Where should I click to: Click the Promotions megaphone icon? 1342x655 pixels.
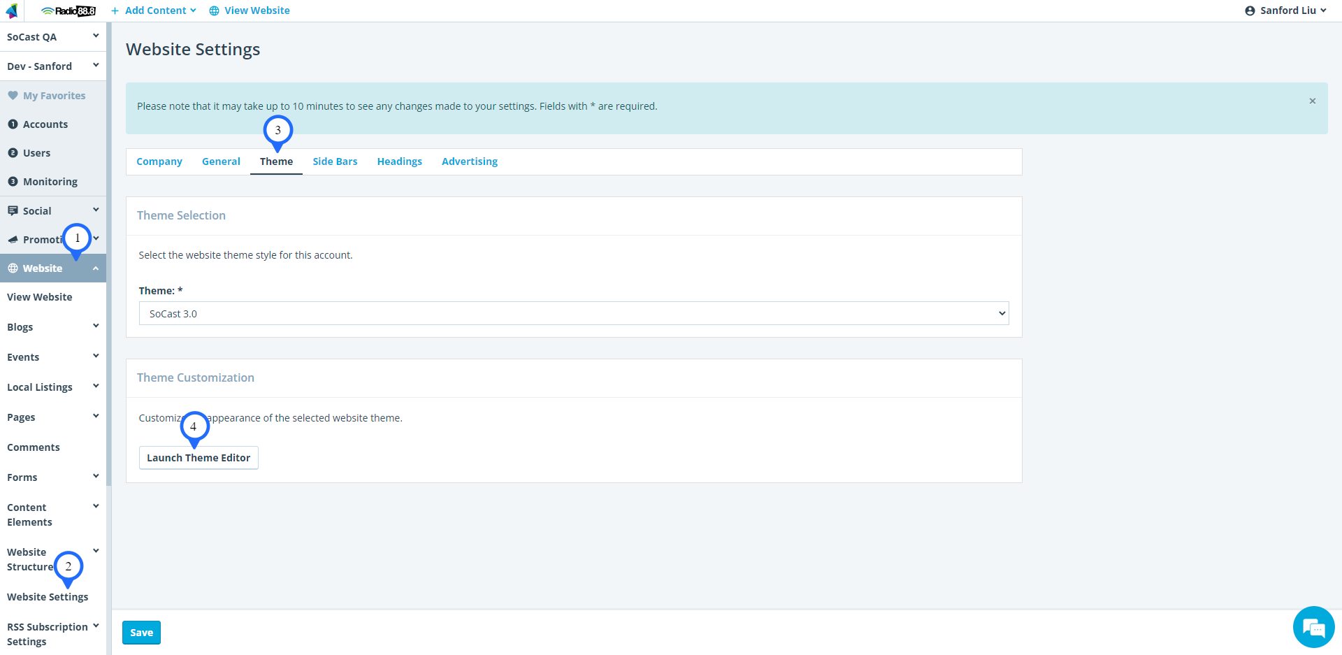[13, 240]
